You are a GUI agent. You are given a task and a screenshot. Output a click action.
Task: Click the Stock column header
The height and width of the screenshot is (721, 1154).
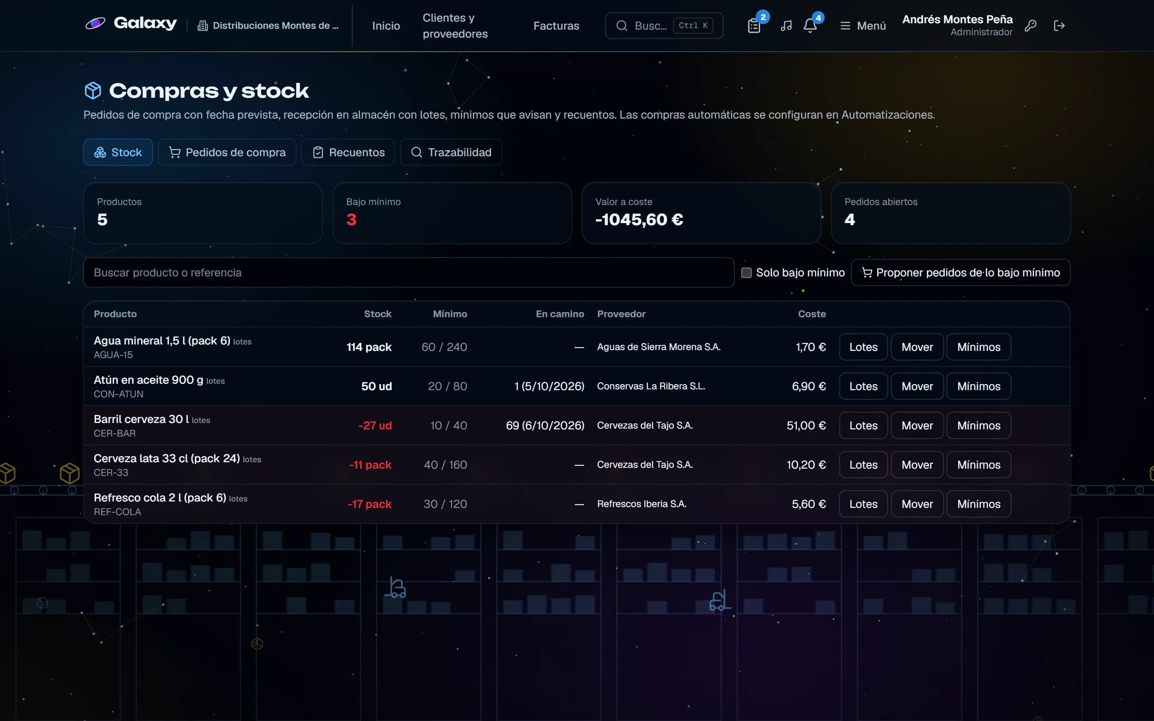(x=377, y=314)
